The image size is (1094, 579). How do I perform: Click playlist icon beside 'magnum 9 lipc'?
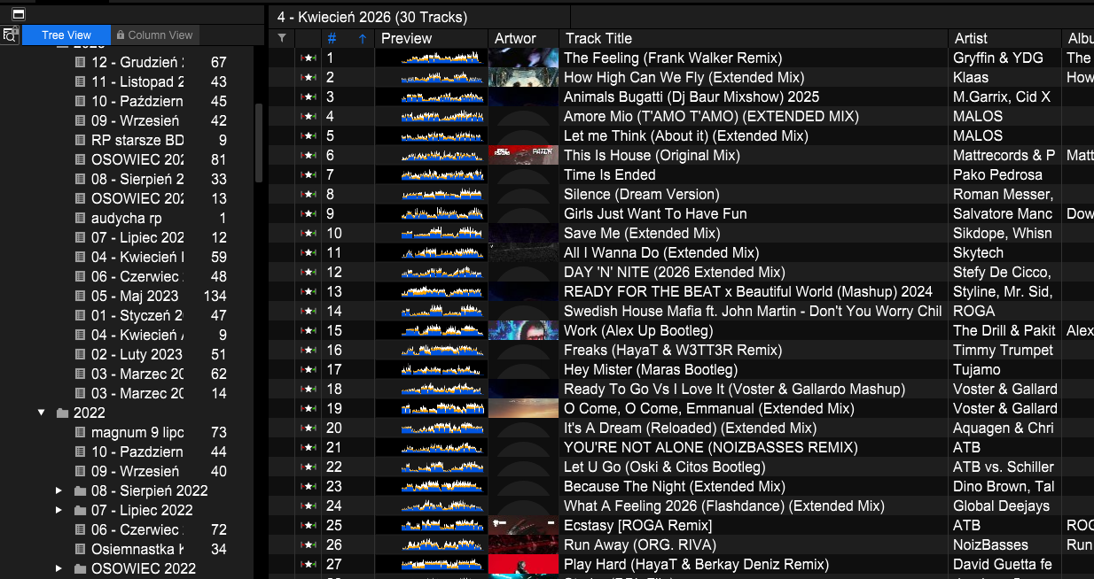(x=81, y=432)
